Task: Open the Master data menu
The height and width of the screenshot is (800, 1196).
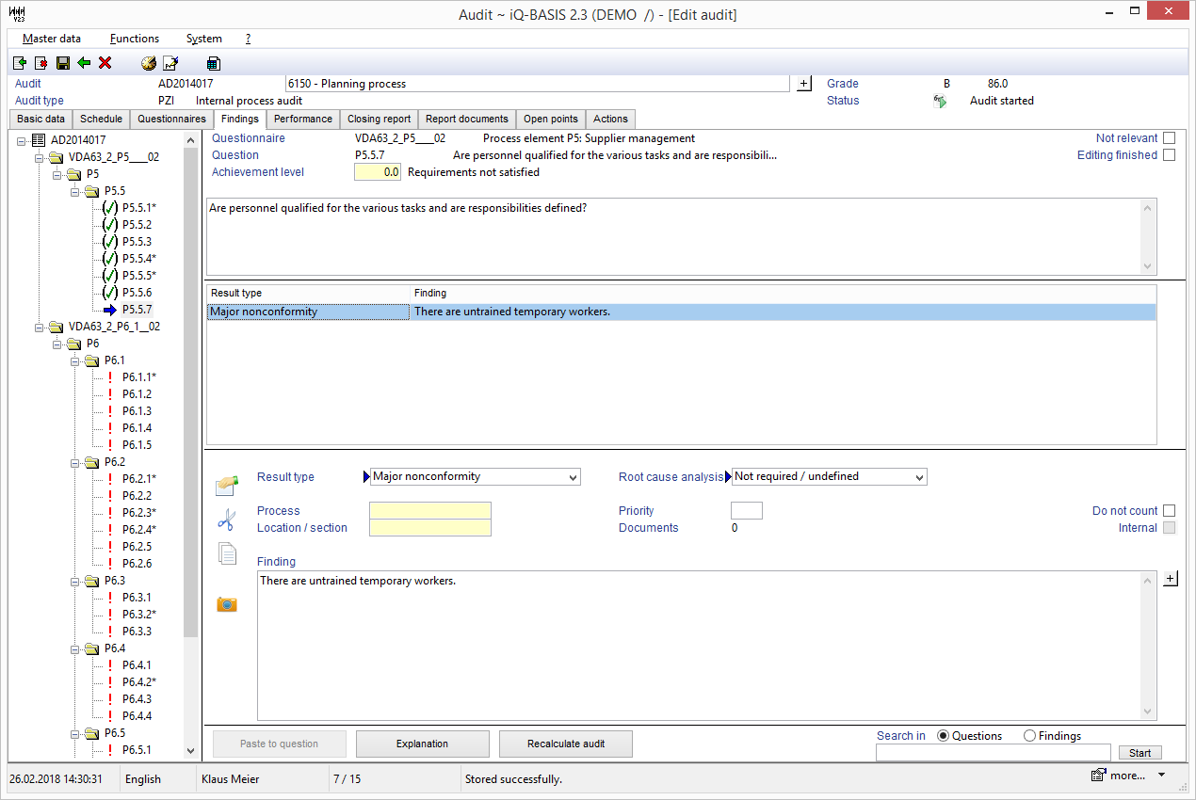Action: [x=52, y=39]
